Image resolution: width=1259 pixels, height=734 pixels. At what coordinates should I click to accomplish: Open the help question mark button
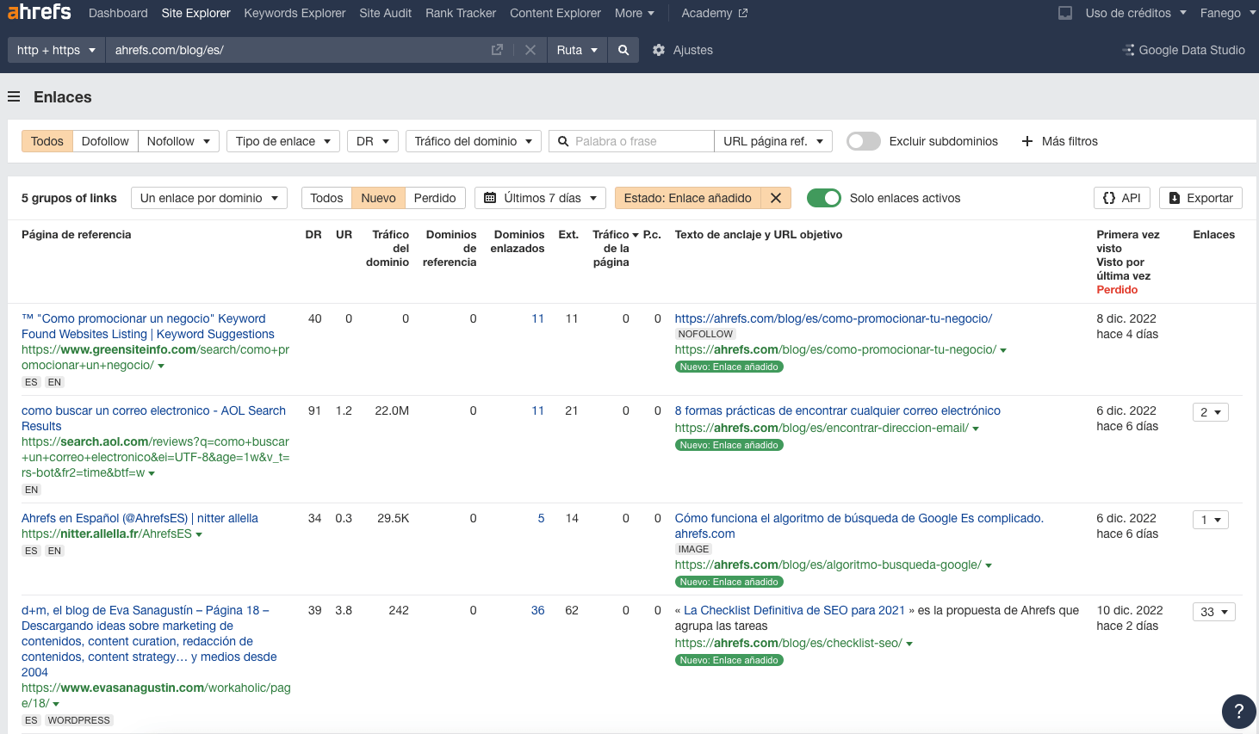[x=1238, y=712]
